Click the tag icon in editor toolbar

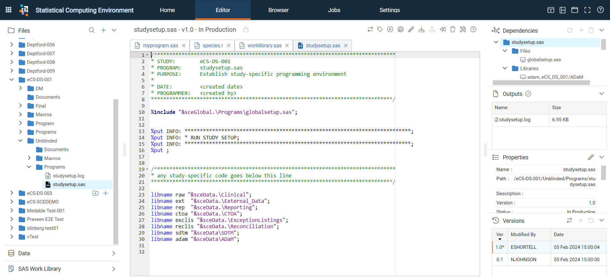[x=380, y=30]
